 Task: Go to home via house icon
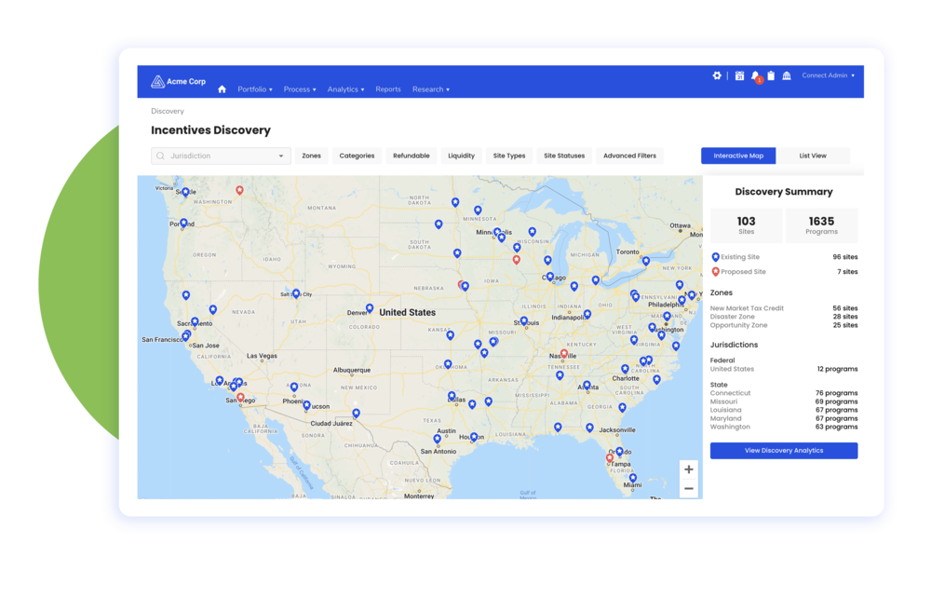(222, 89)
